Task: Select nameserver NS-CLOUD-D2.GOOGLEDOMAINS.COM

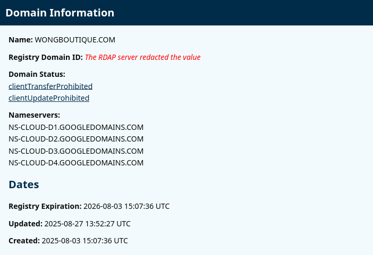Action: coord(76,139)
